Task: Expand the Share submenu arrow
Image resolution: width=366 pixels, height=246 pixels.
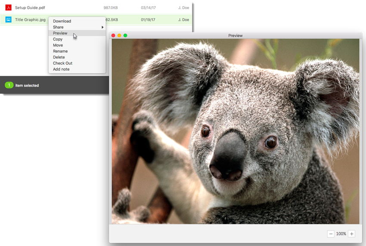Action: click(102, 27)
